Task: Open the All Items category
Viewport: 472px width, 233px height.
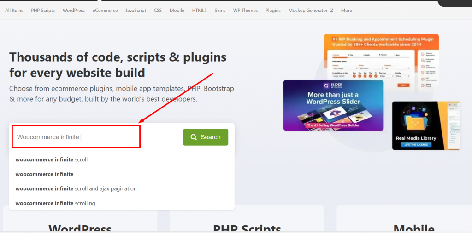Action: (x=14, y=10)
